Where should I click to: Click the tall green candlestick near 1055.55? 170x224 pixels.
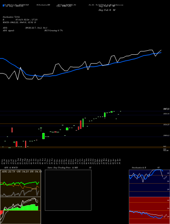click(105, 115)
